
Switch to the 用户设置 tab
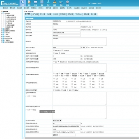35,14
